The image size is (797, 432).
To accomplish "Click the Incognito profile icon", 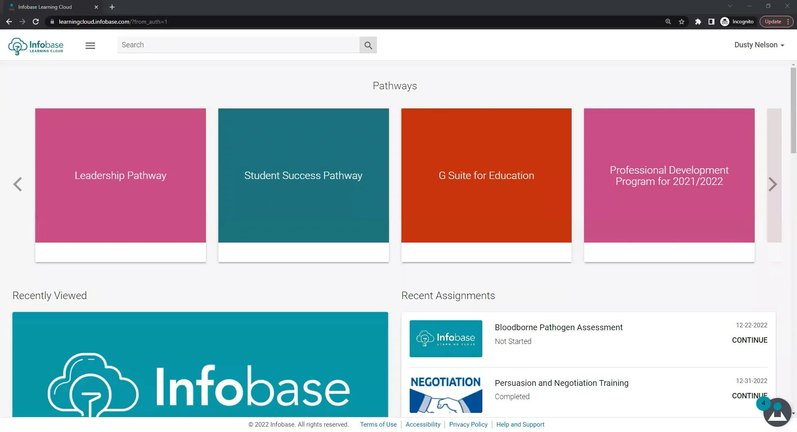I will coord(725,22).
